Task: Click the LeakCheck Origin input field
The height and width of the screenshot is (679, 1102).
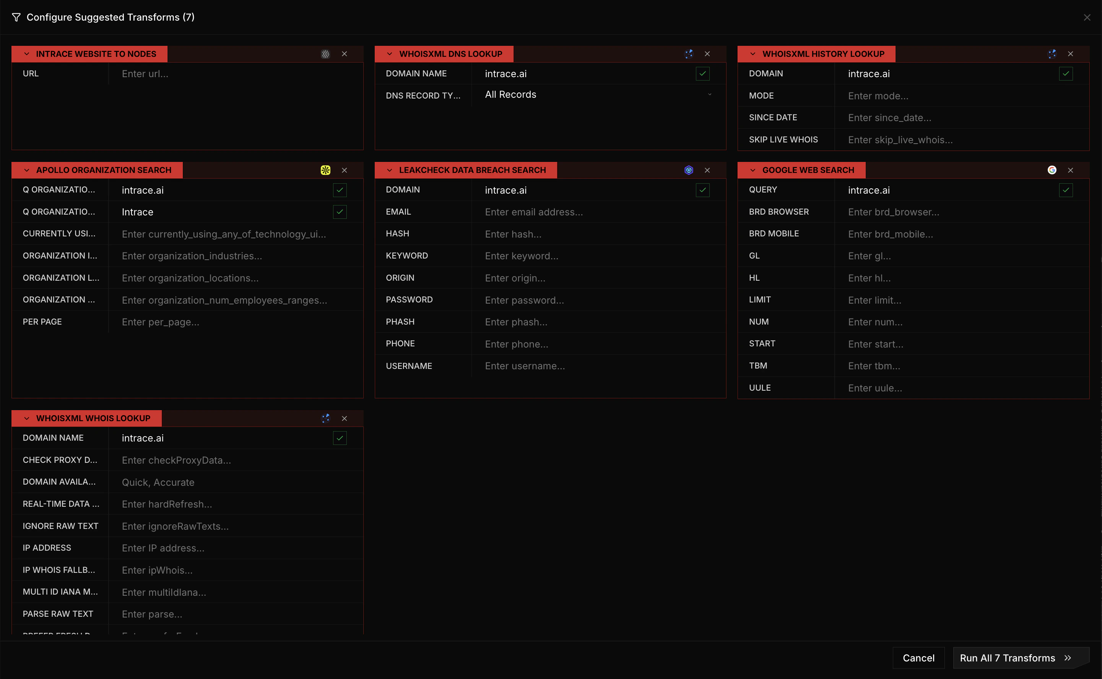Action: (x=598, y=278)
